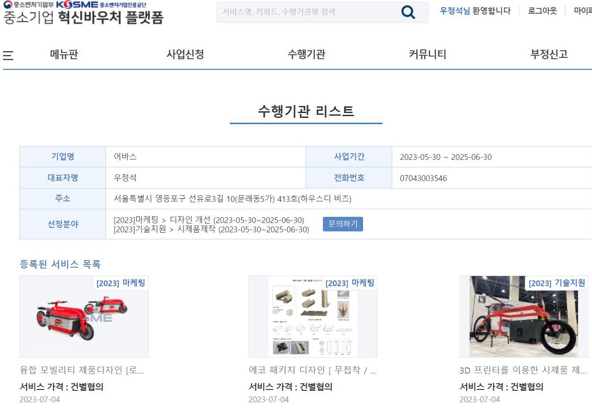Open the 부정신고 menu
Screen dimensions: 592x412
click(549, 54)
